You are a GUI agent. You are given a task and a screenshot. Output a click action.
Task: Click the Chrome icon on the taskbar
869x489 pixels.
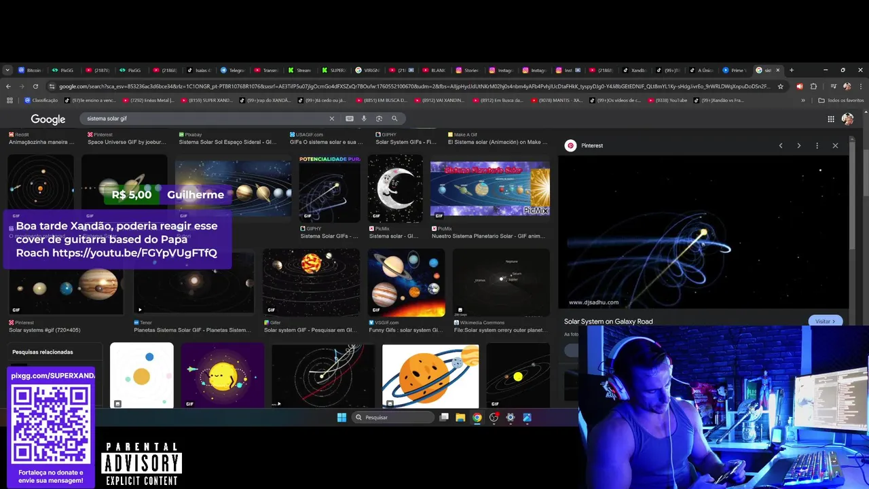477,417
